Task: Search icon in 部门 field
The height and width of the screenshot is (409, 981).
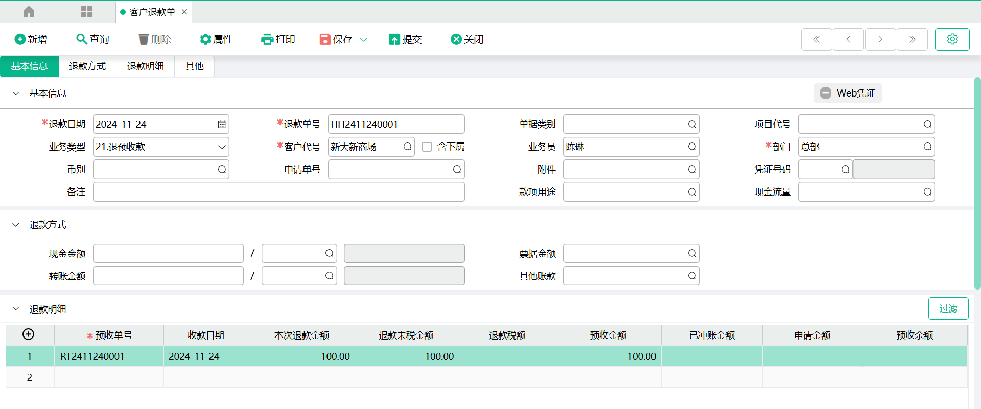Action: (927, 147)
